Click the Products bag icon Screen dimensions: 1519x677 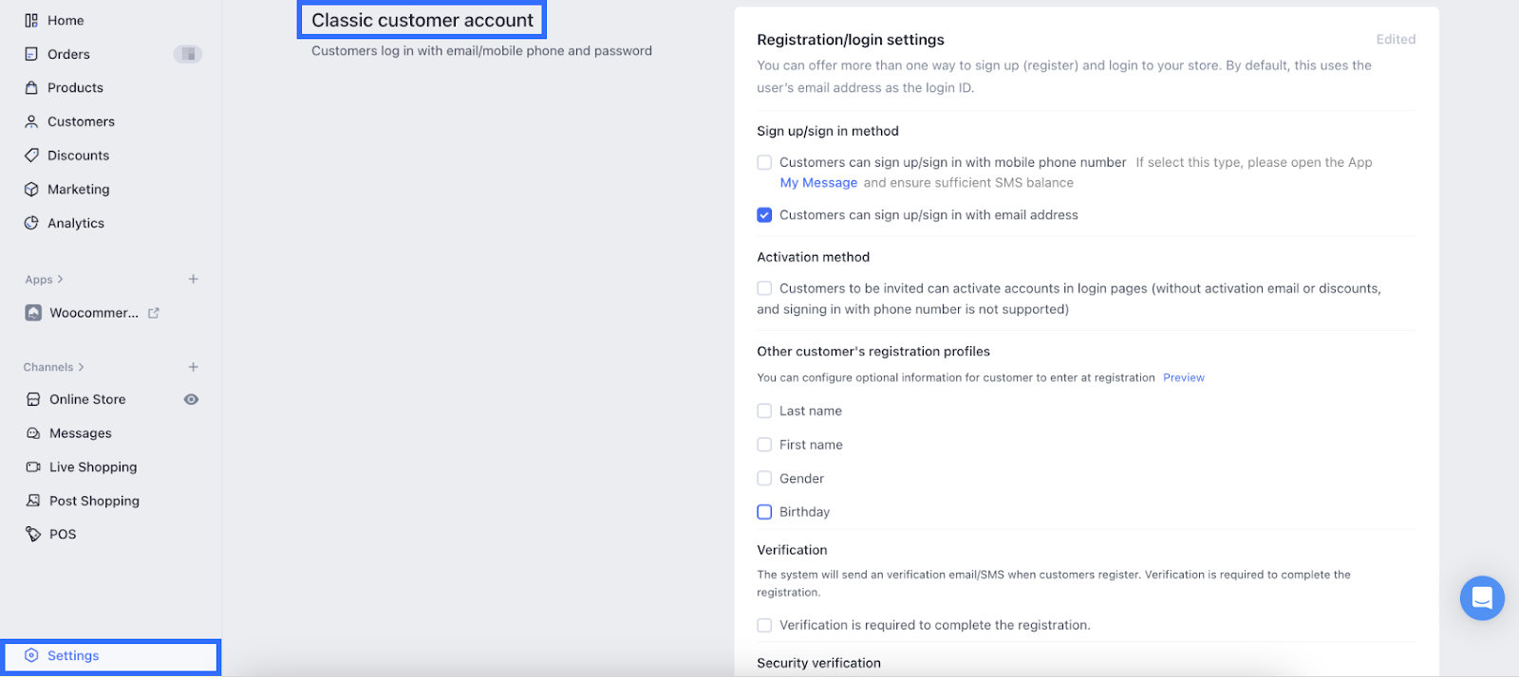click(x=31, y=87)
